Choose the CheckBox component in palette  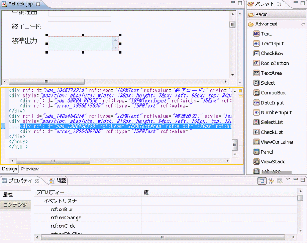(272, 53)
